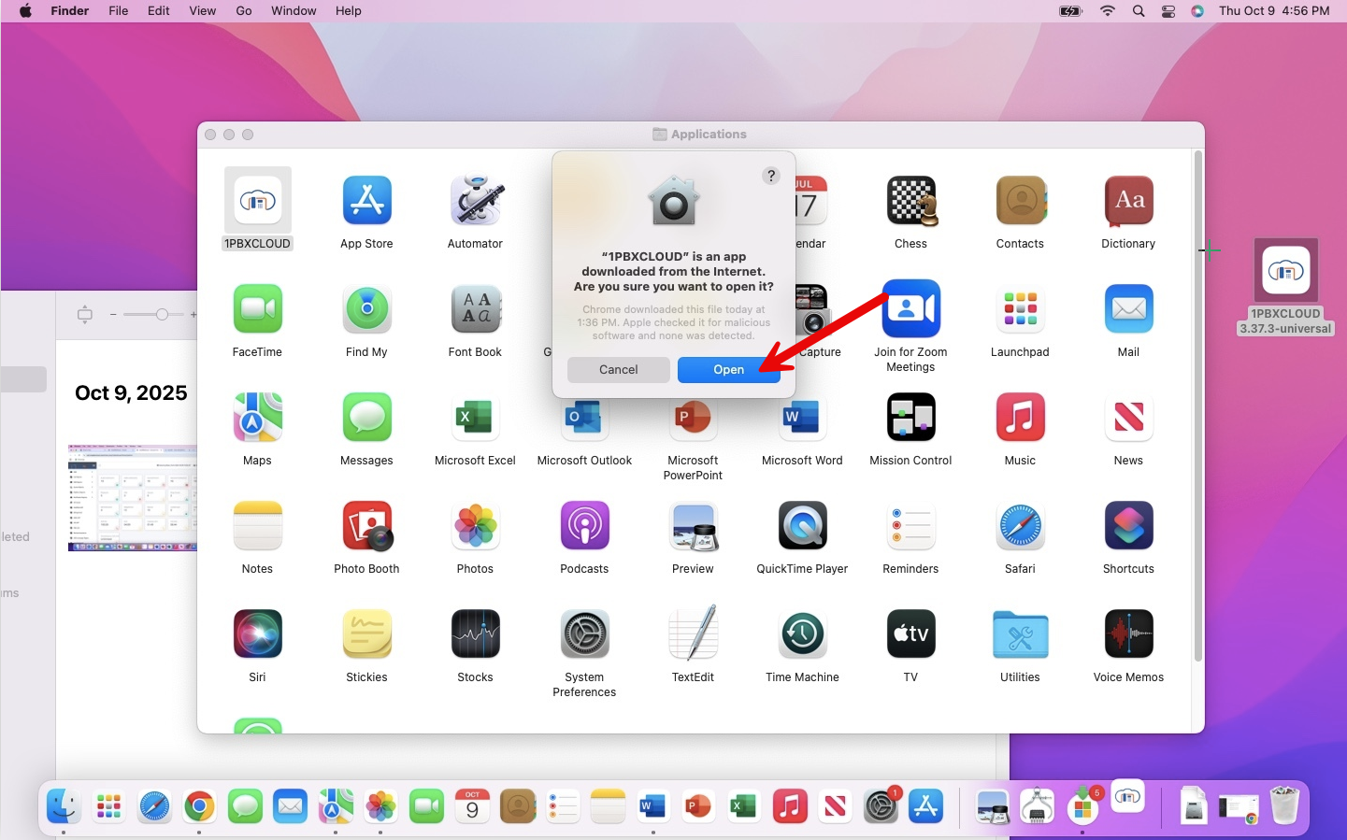Select the Time Machine app icon

[802, 634]
